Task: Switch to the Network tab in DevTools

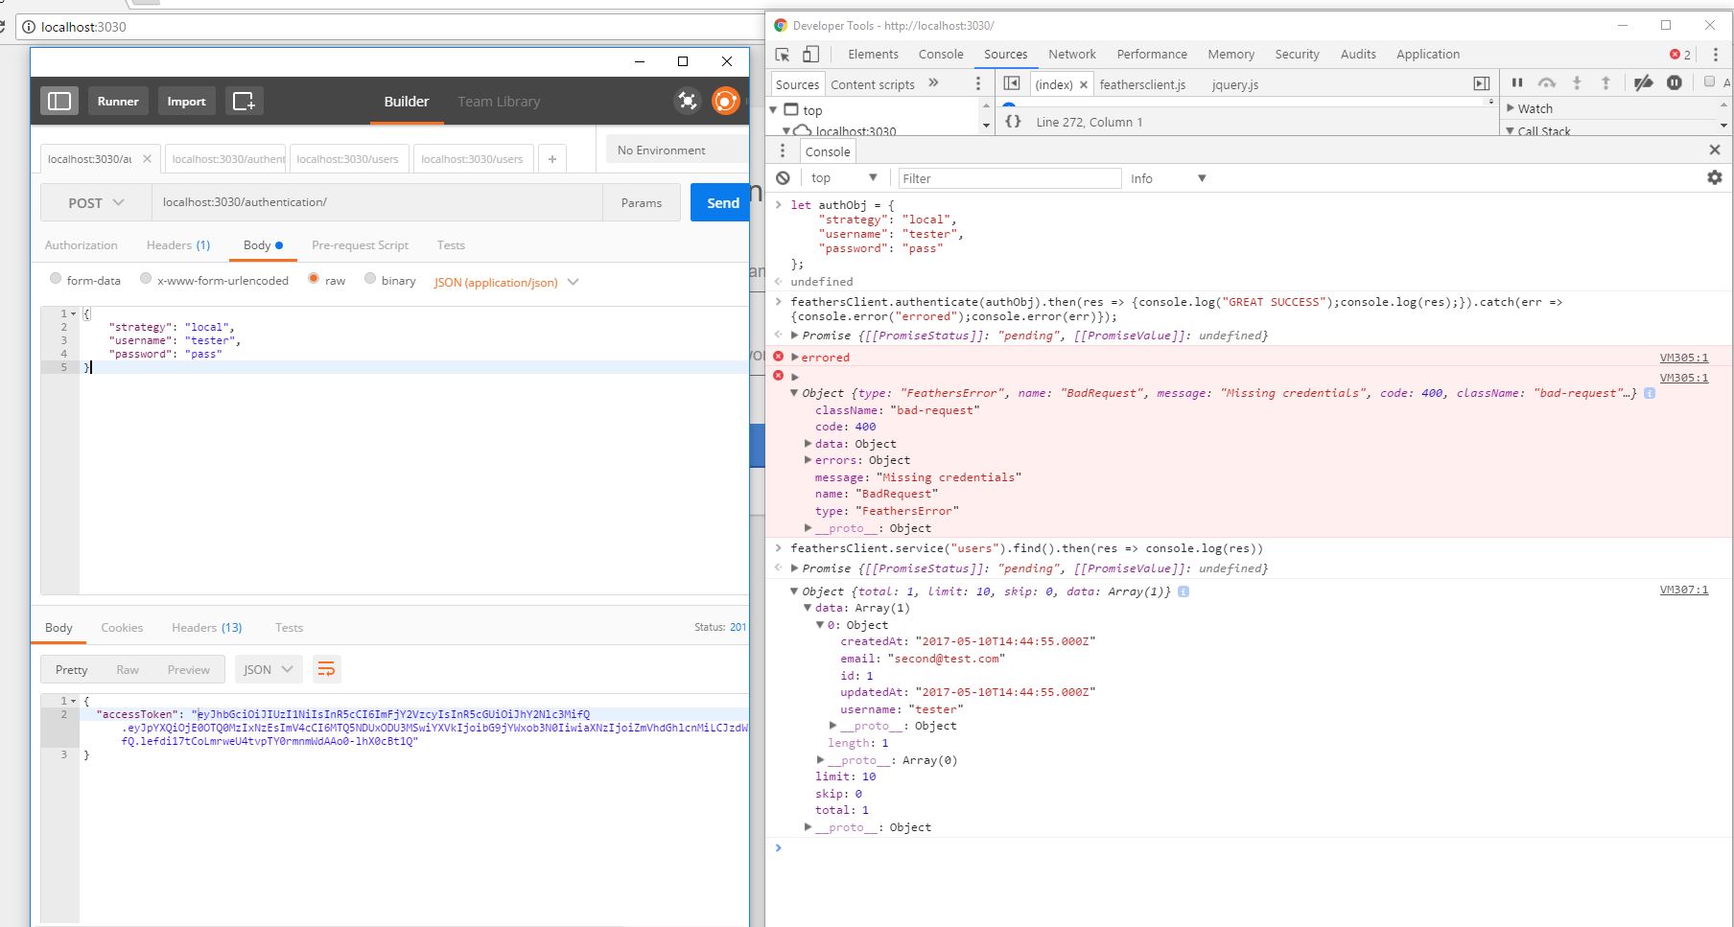Action: [1071, 55]
